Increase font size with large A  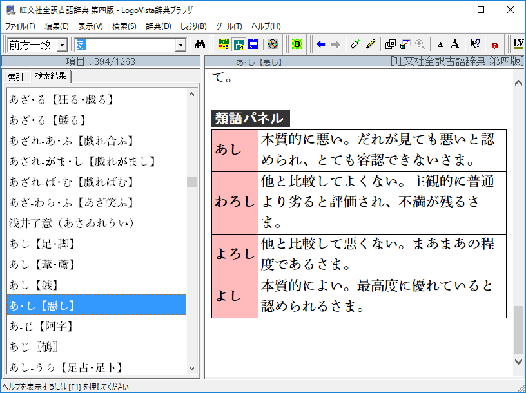[455, 44]
